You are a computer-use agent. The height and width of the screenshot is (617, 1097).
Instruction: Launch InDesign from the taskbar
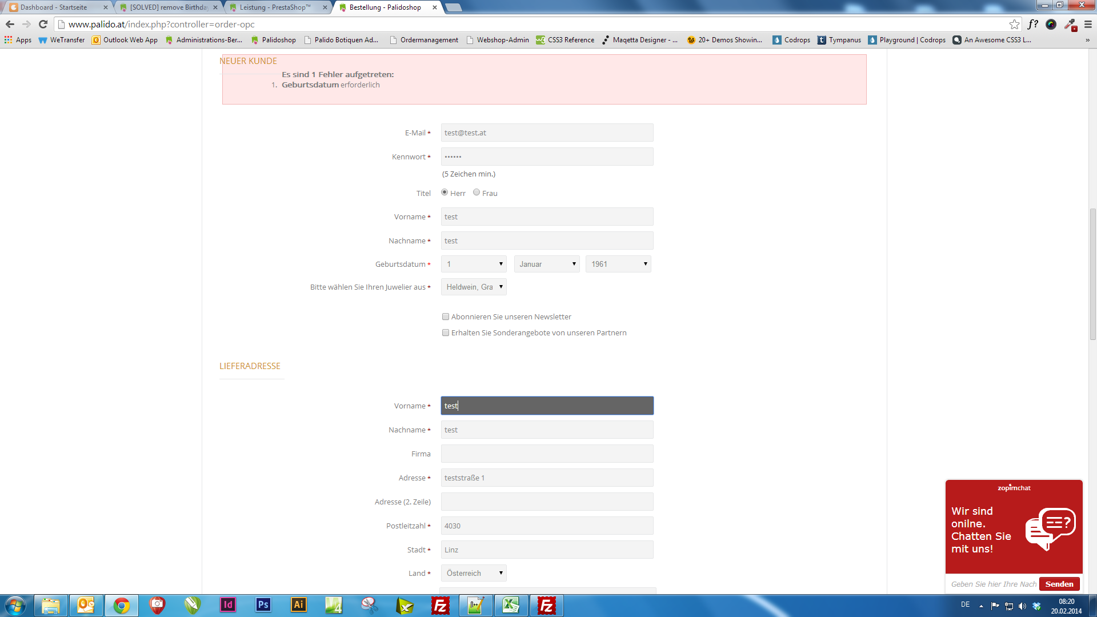coord(227,605)
